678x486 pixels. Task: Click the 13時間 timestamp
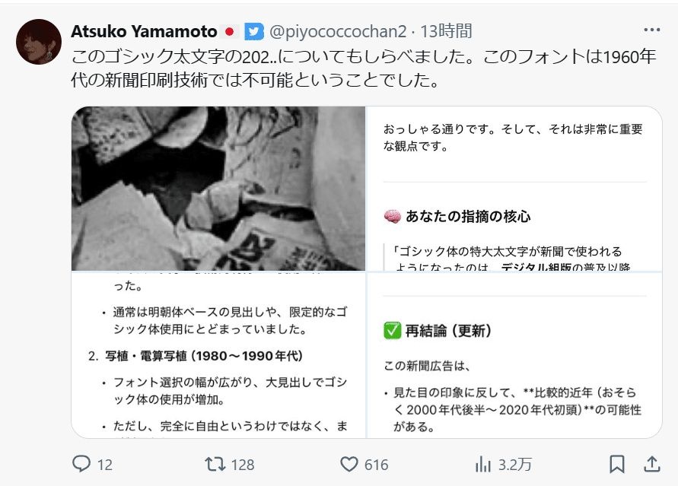click(446, 31)
